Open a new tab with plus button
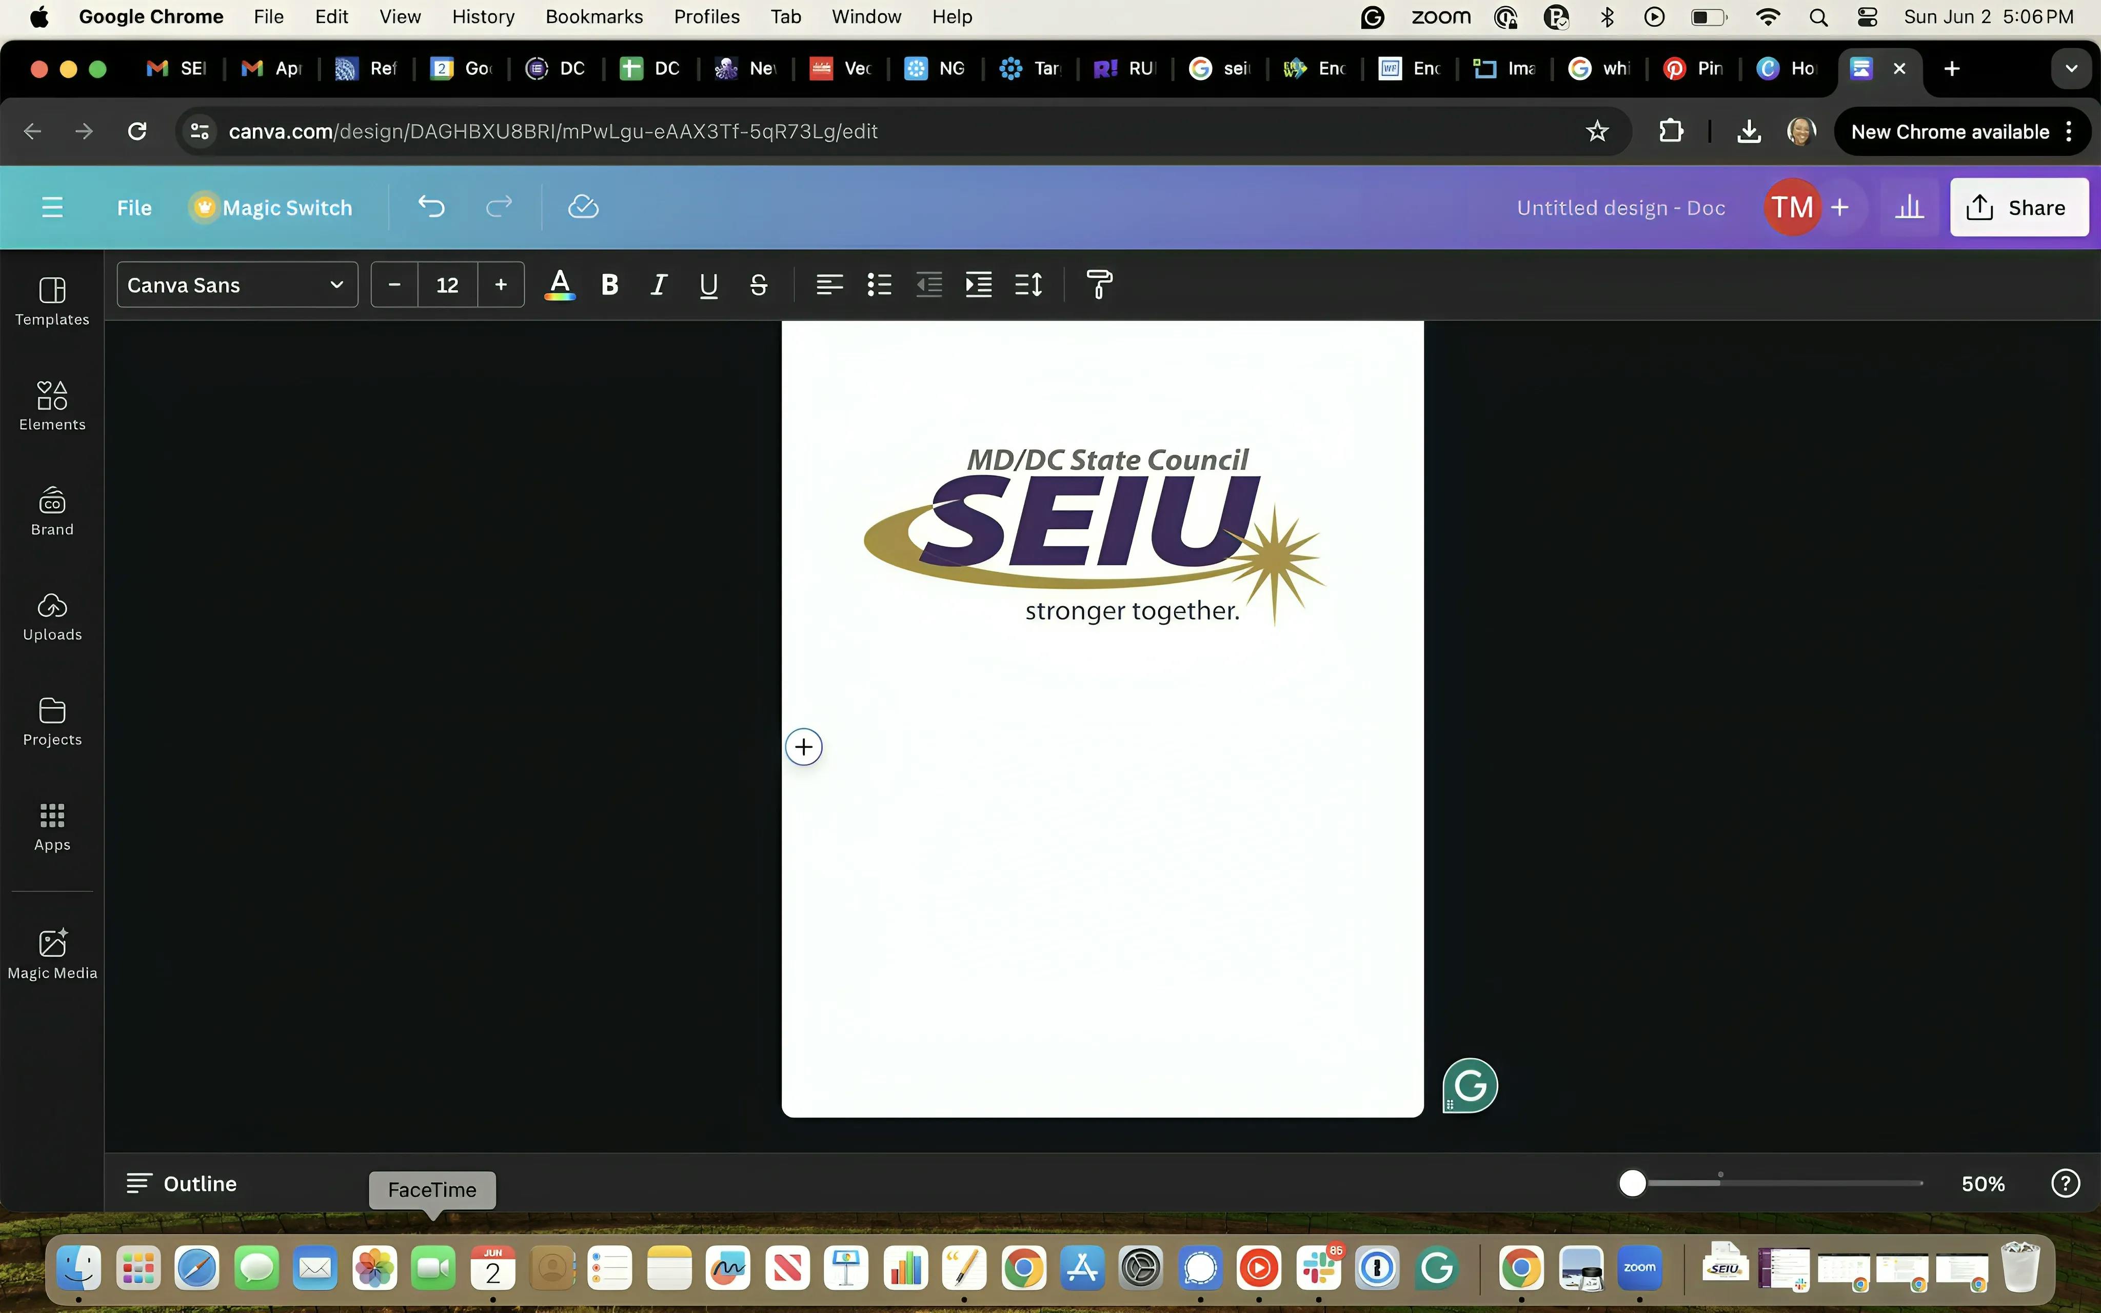 point(1952,69)
